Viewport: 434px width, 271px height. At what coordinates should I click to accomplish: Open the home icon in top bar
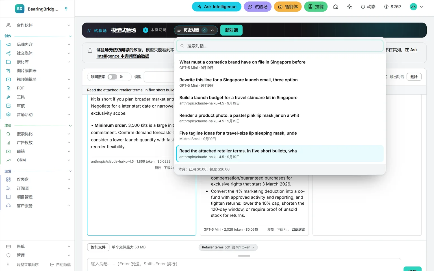pyautogui.click(x=336, y=7)
